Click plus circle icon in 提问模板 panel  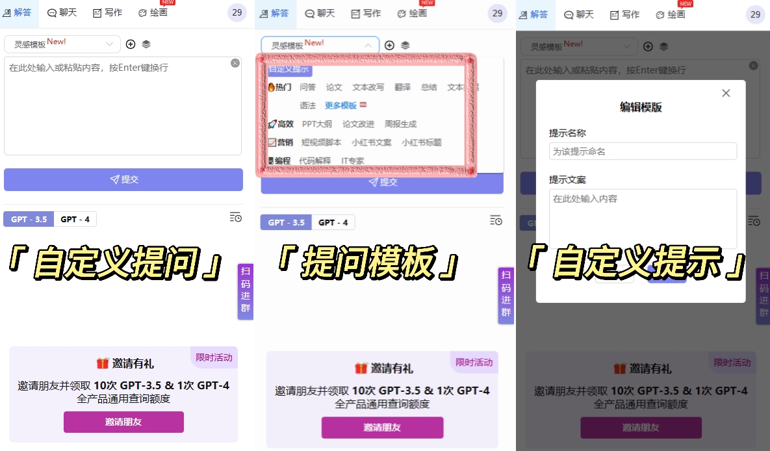(389, 45)
